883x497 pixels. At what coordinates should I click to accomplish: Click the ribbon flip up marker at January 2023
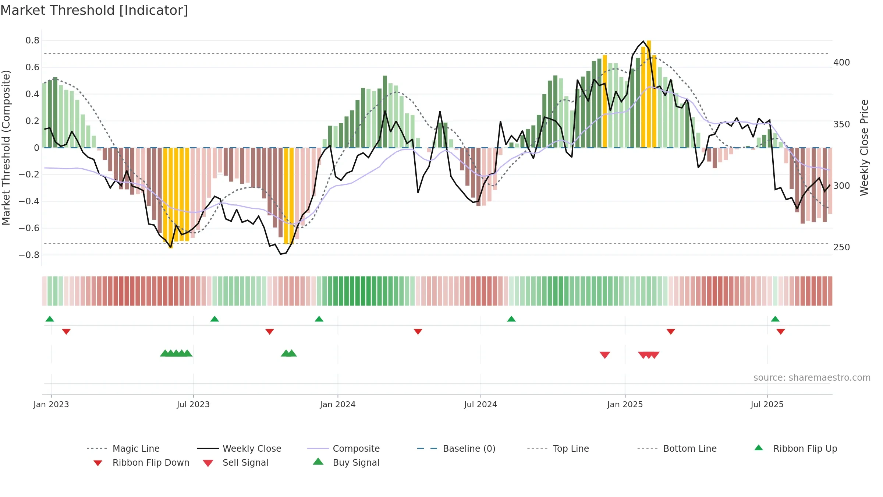[x=50, y=319]
